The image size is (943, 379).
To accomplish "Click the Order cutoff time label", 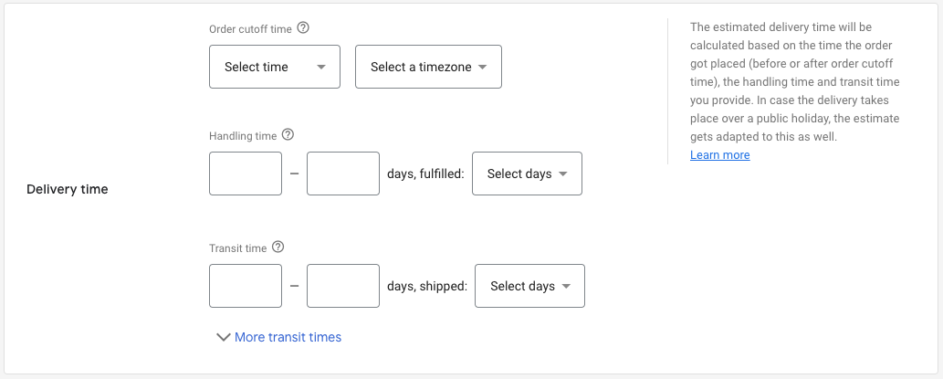I will pyautogui.click(x=250, y=29).
